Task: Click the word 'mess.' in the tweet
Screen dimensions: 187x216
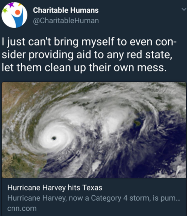Action: coord(152,68)
